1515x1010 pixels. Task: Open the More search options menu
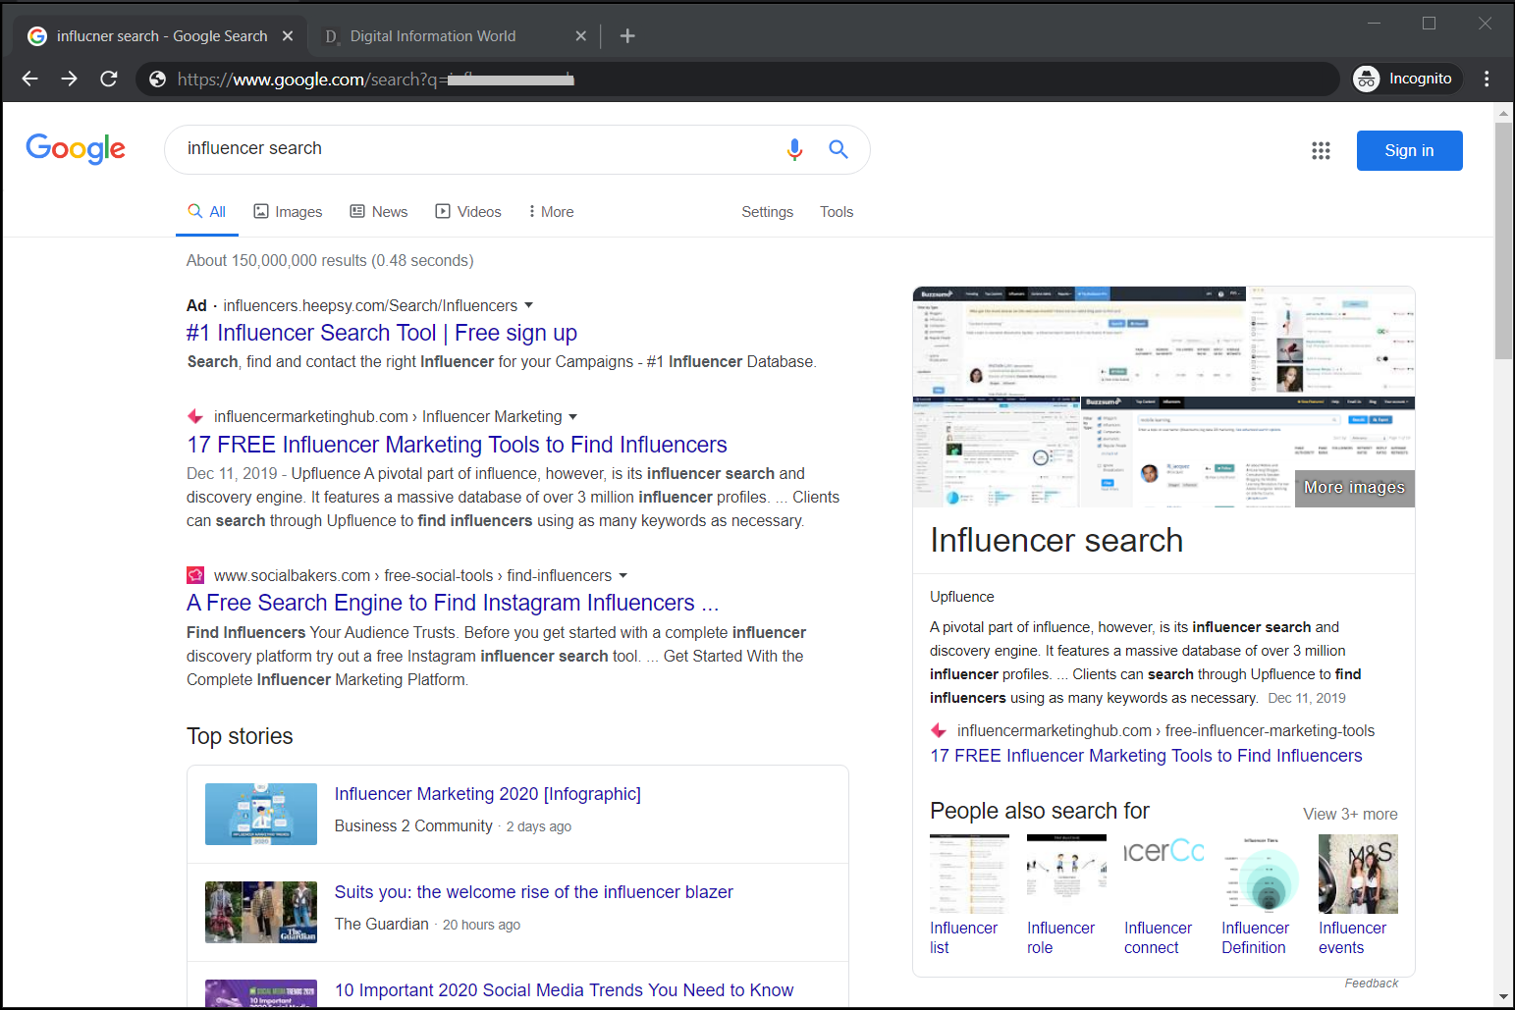[x=550, y=211]
